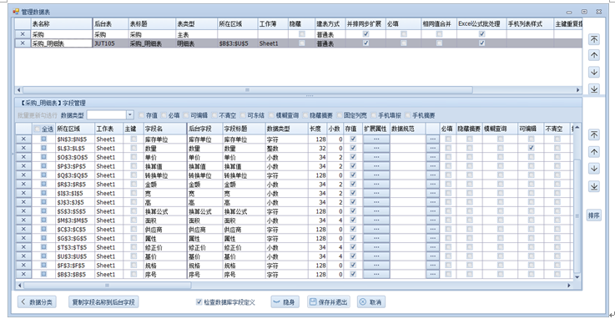The height and width of the screenshot is (319, 615).
Task: Delete the 序号 field row with X icon
Action: coord(23,274)
